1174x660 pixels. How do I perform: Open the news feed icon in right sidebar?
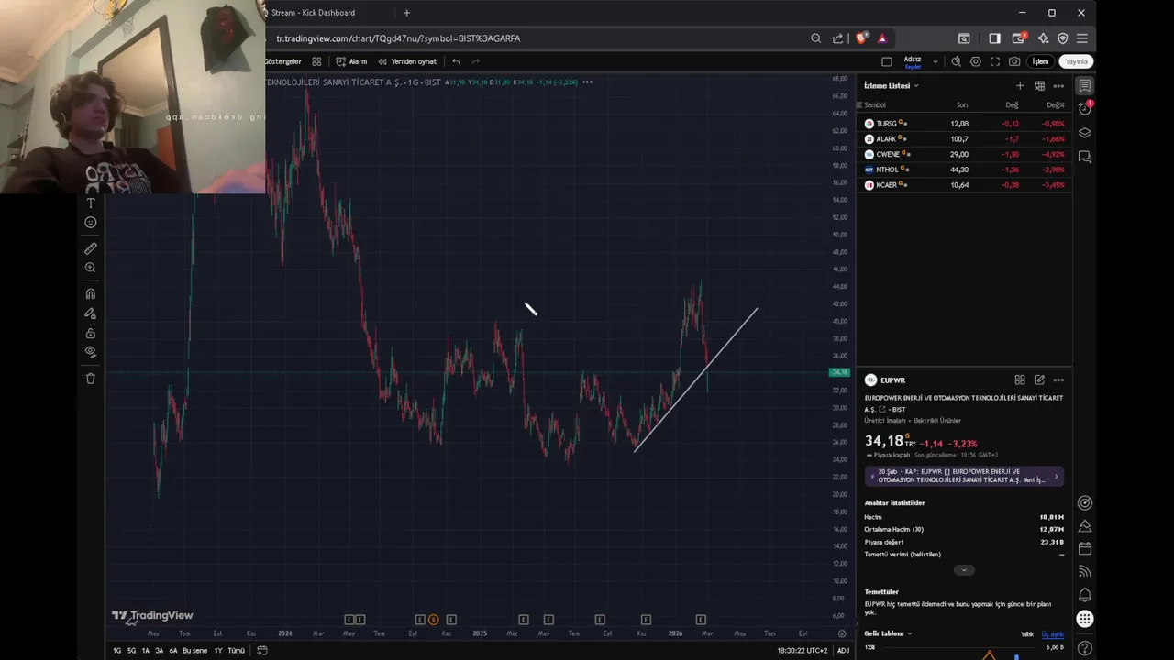[1084, 572]
